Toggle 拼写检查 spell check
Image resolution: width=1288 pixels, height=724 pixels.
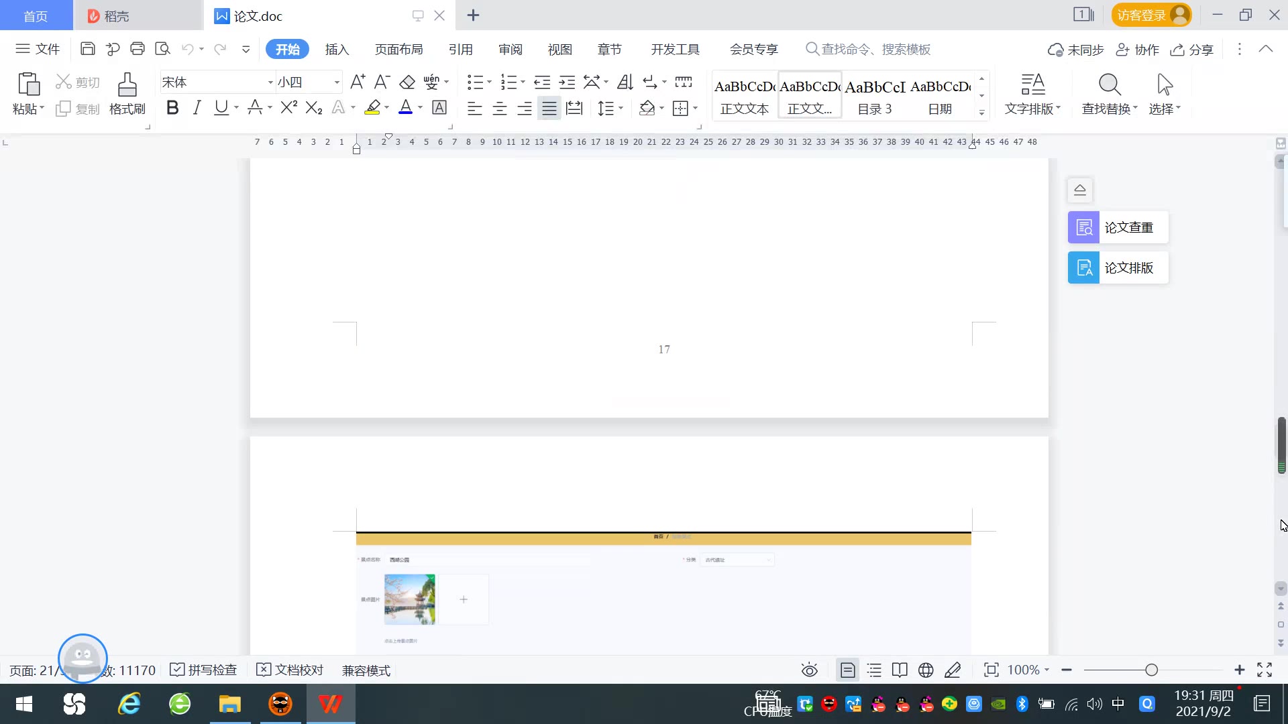coord(204,670)
